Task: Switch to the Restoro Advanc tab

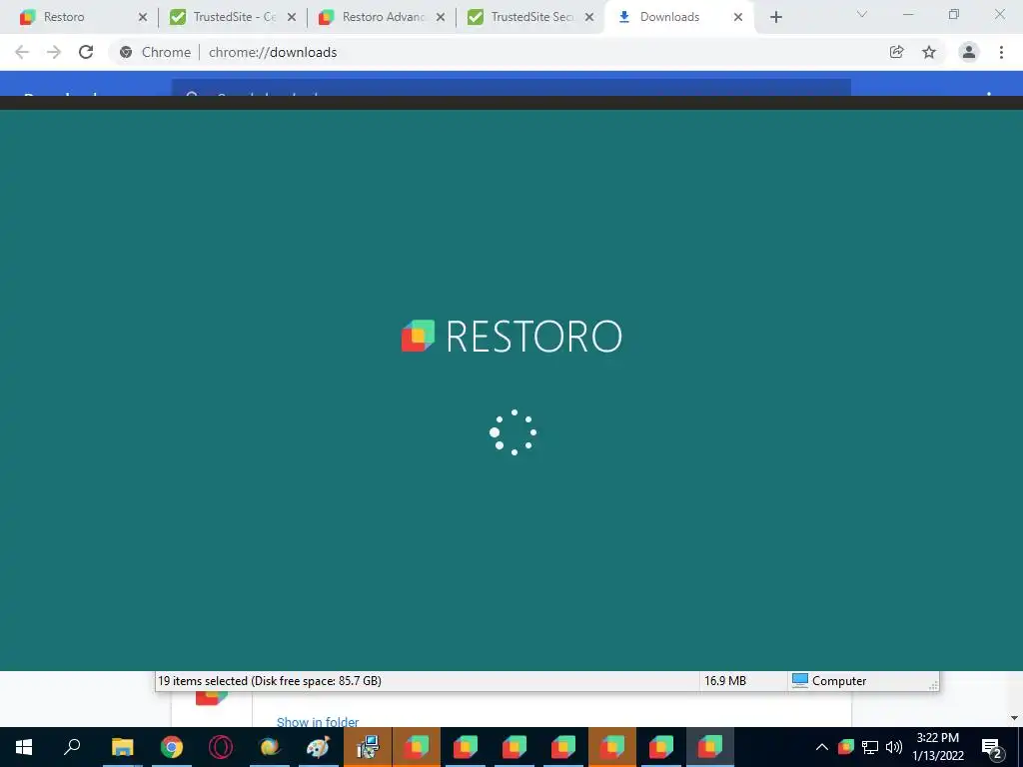Action: pyautogui.click(x=383, y=17)
